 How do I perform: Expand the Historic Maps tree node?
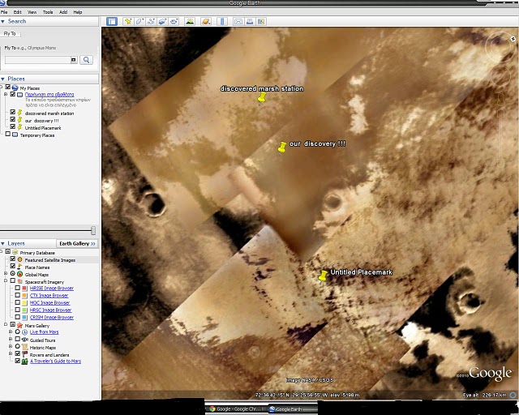point(11,346)
